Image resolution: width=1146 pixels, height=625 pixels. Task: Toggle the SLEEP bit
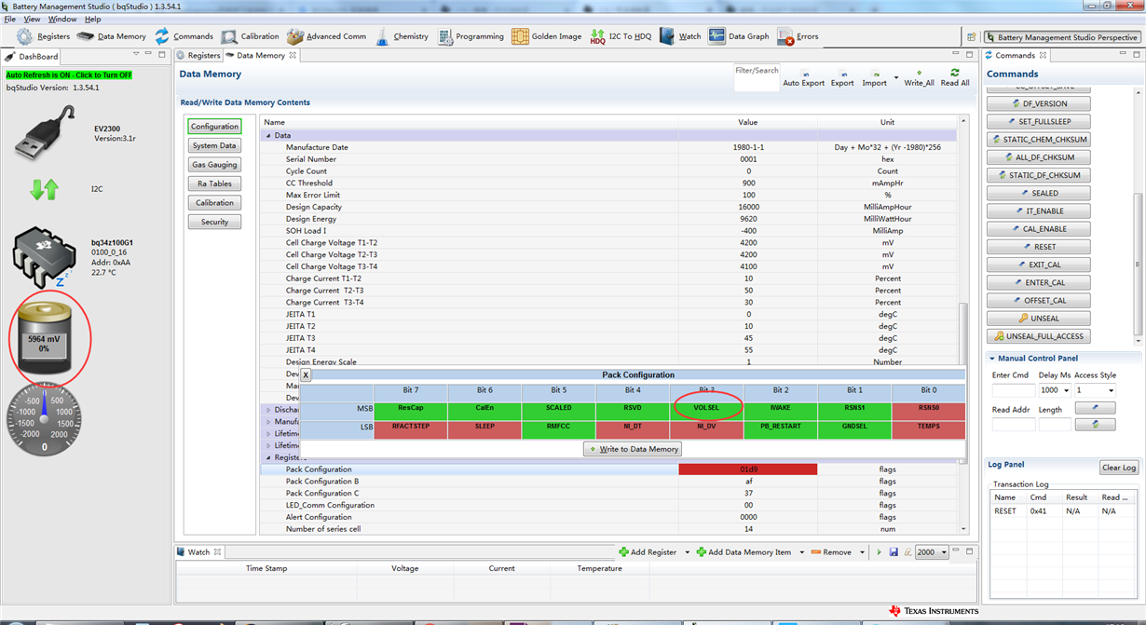(x=484, y=428)
